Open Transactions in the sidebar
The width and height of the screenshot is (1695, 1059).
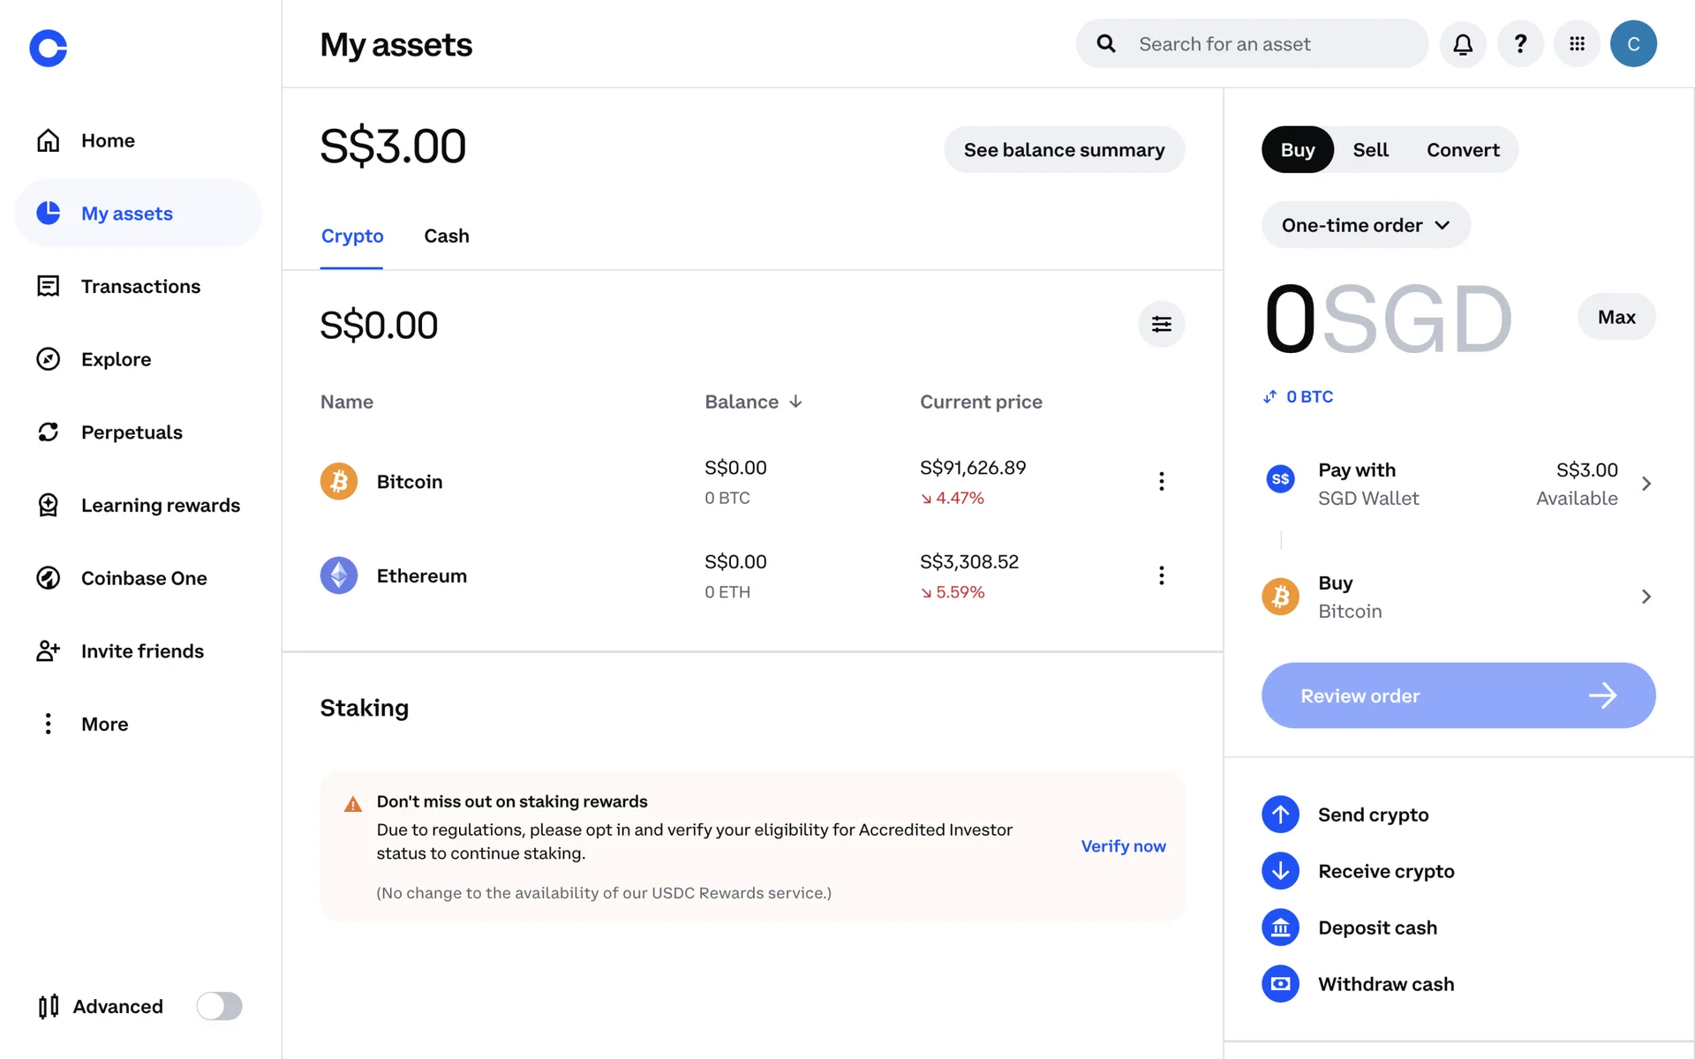(x=140, y=287)
